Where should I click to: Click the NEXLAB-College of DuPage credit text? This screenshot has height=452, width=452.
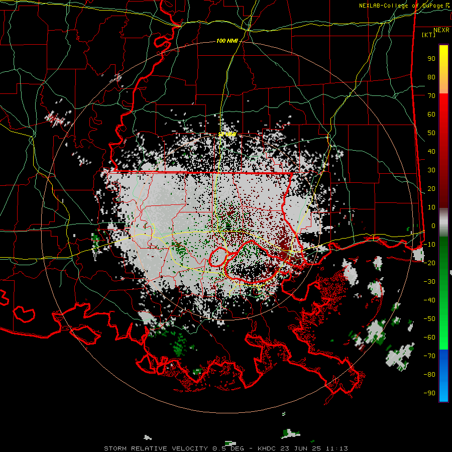404,6
